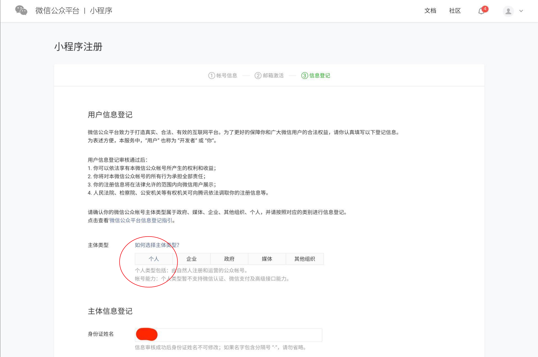The height and width of the screenshot is (357, 538).
Task: Click the 小程序注册 page heading
Action: point(78,46)
